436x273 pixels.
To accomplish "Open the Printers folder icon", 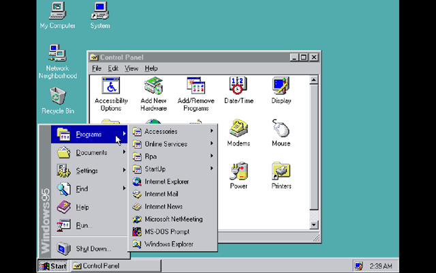I will (x=281, y=176).
